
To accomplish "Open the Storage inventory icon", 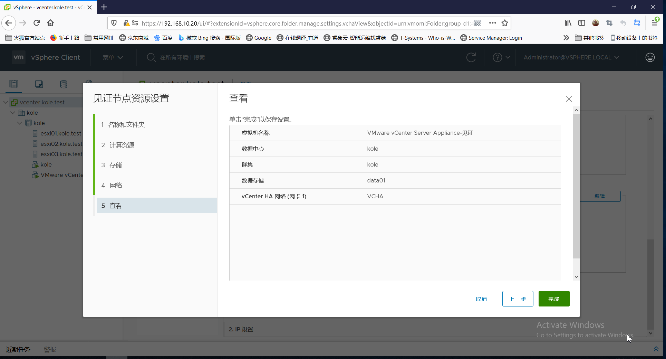I will click(64, 84).
